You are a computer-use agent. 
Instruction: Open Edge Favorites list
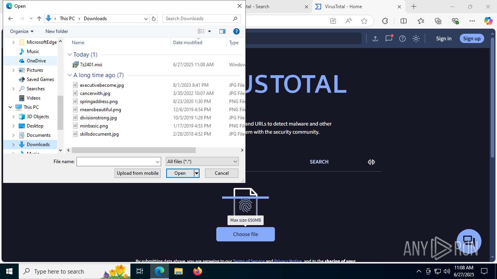click(421, 21)
